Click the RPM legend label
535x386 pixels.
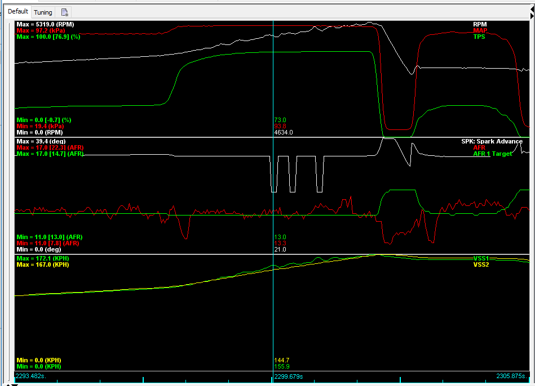click(480, 25)
